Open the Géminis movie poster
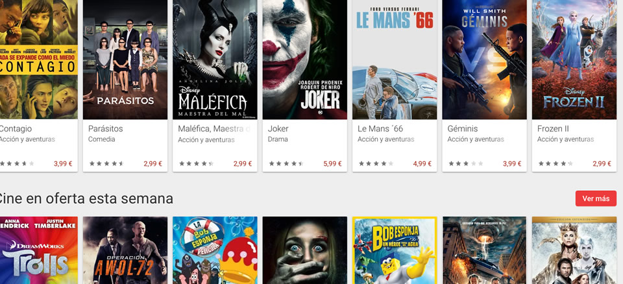 coord(484,60)
